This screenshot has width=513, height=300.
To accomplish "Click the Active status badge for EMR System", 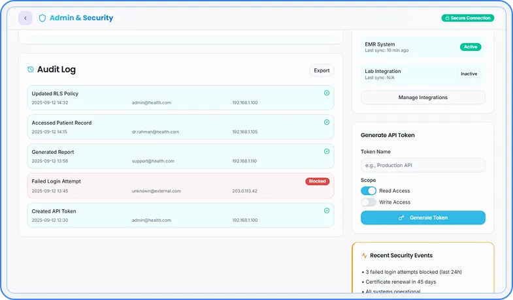I will (x=470, y=47).
